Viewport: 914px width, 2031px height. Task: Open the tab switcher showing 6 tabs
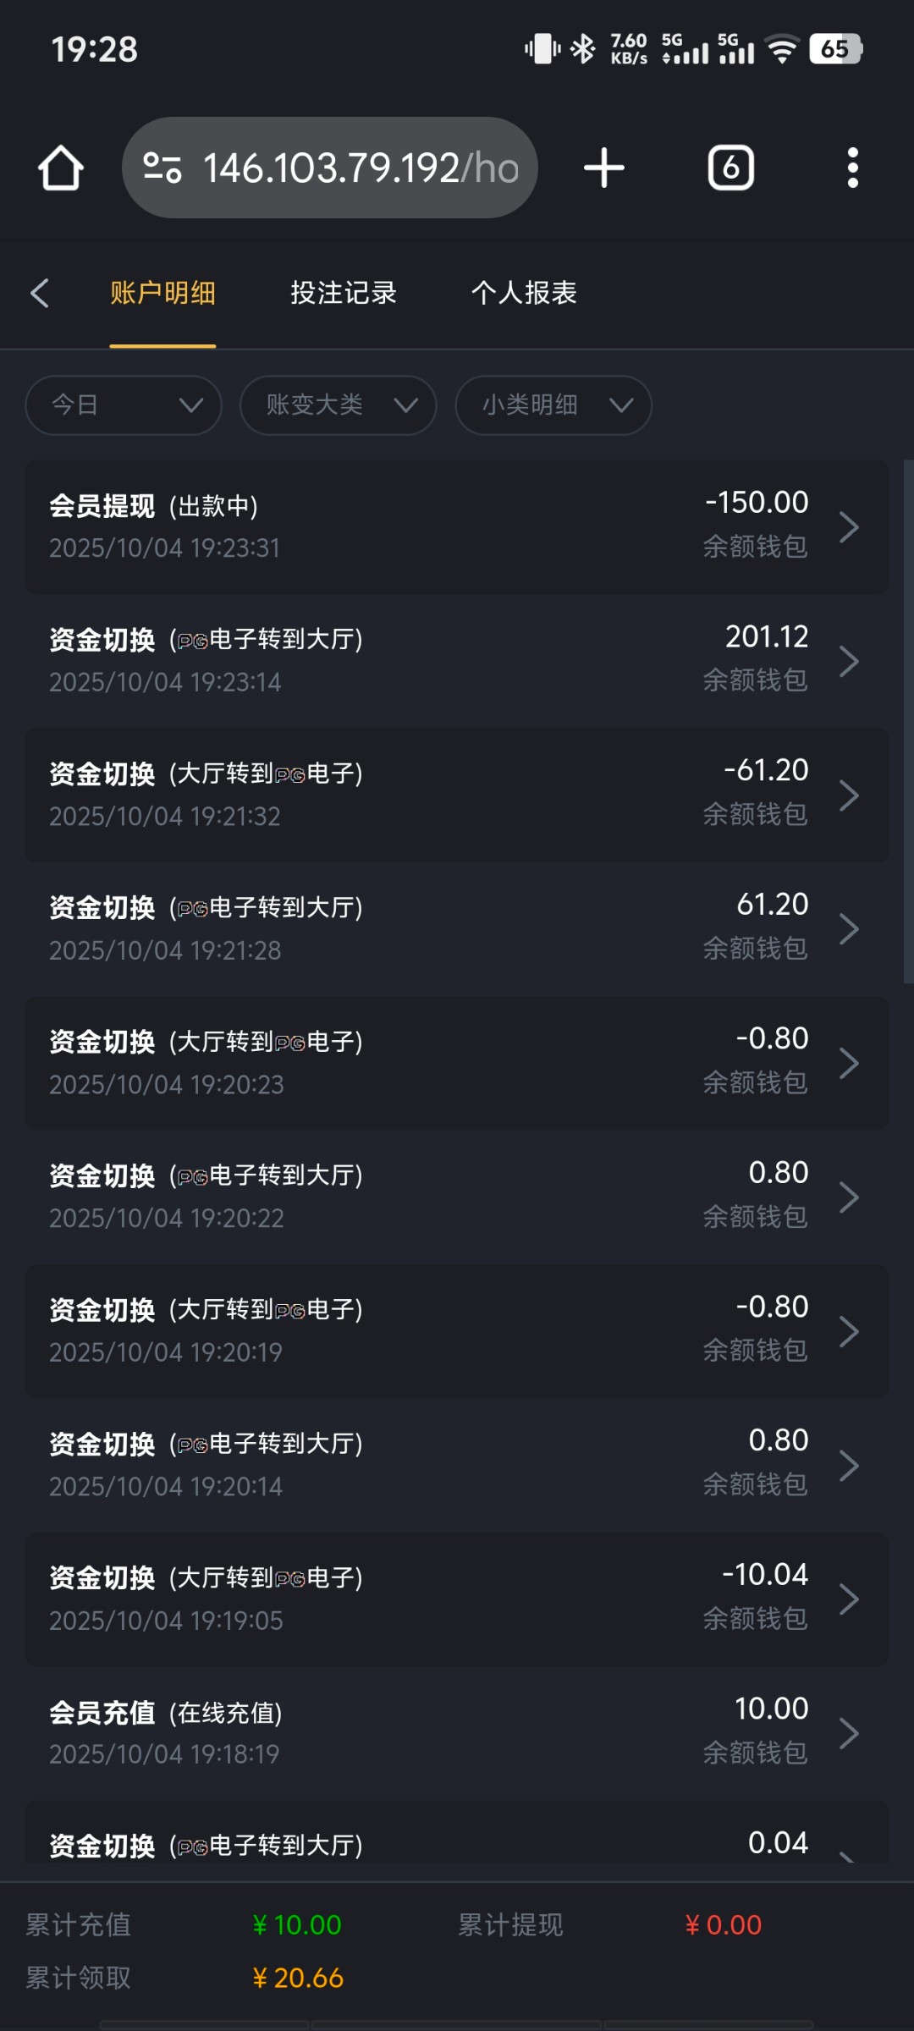click(730, 168)
